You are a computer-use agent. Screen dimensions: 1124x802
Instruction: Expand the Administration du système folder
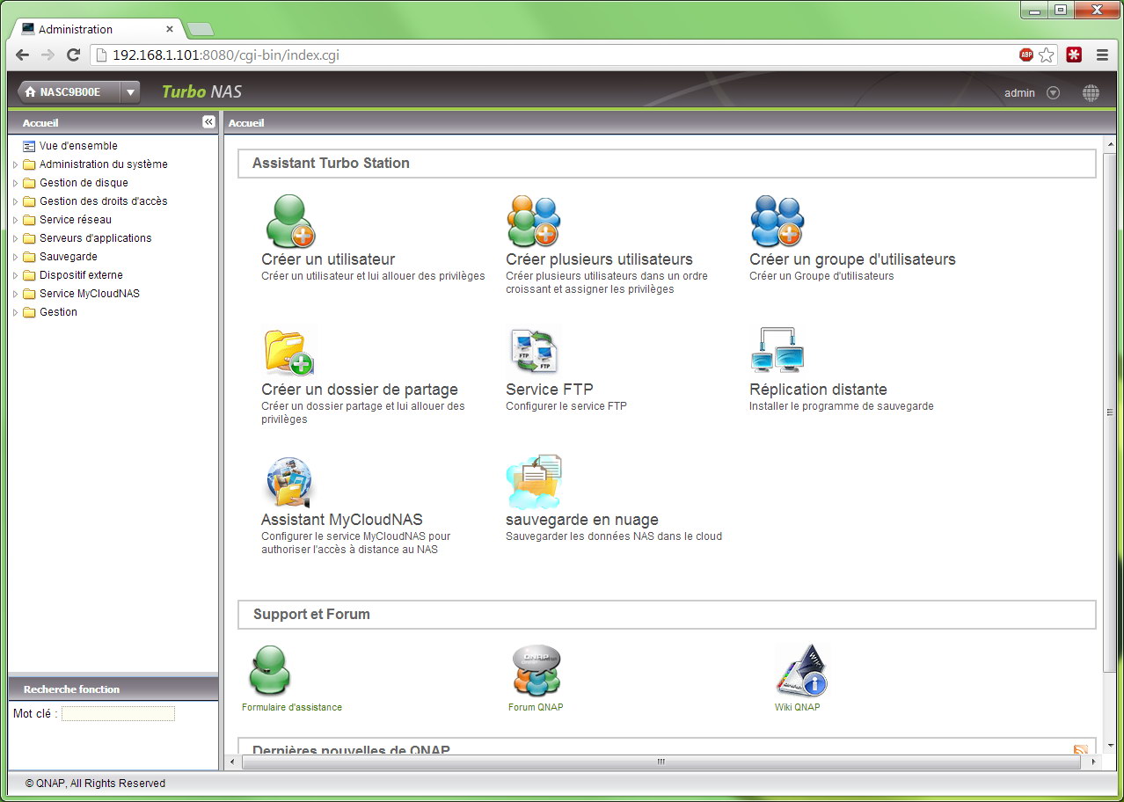pos(15,164)
